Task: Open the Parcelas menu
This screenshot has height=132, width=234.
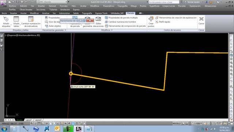Action: pyautogui.click(x=182, y=6)
